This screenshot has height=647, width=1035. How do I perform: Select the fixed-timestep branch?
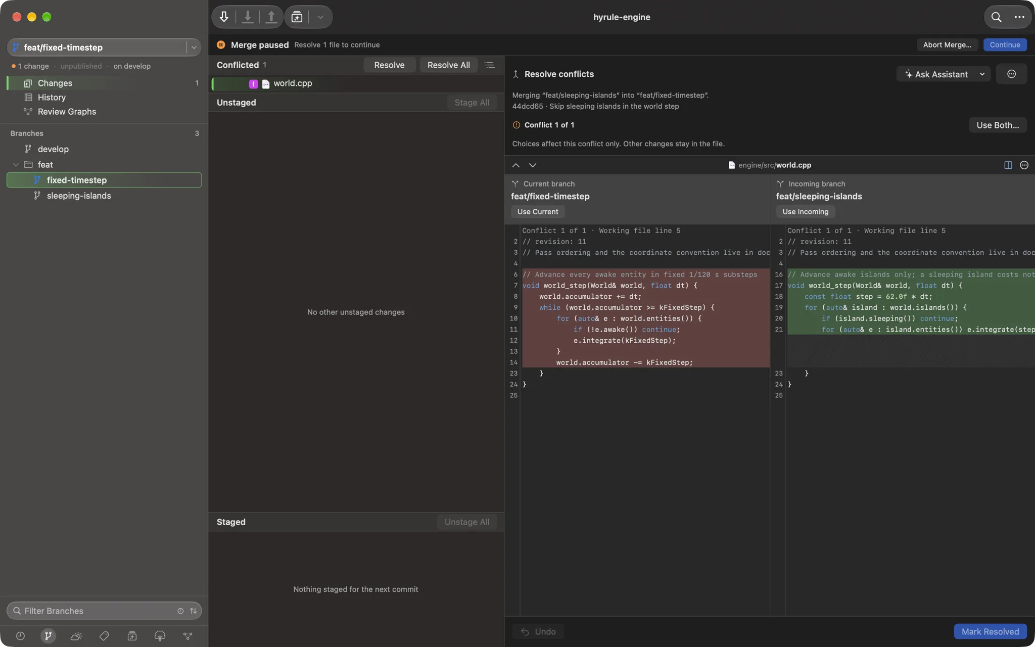[x=104, y=180]
